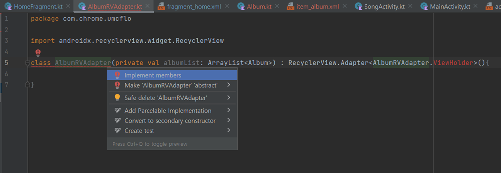Screen dimensions: 501x173
Task: Click the red ViewHolder reference in code
Action: coord(453,62)
